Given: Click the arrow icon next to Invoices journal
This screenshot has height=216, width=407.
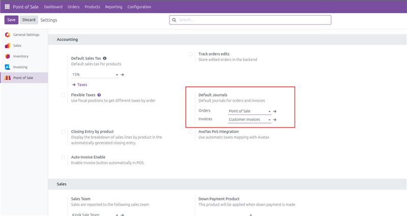Looking at the screenshot, I should 275,120.
